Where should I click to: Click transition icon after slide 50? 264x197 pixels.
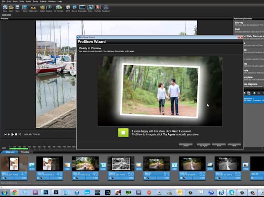coord(139,165)
